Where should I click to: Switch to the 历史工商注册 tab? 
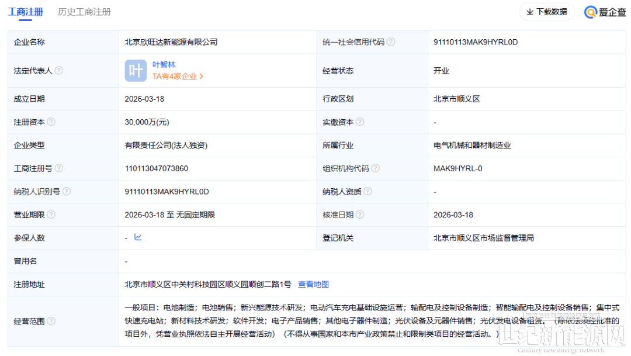point(84,12)
